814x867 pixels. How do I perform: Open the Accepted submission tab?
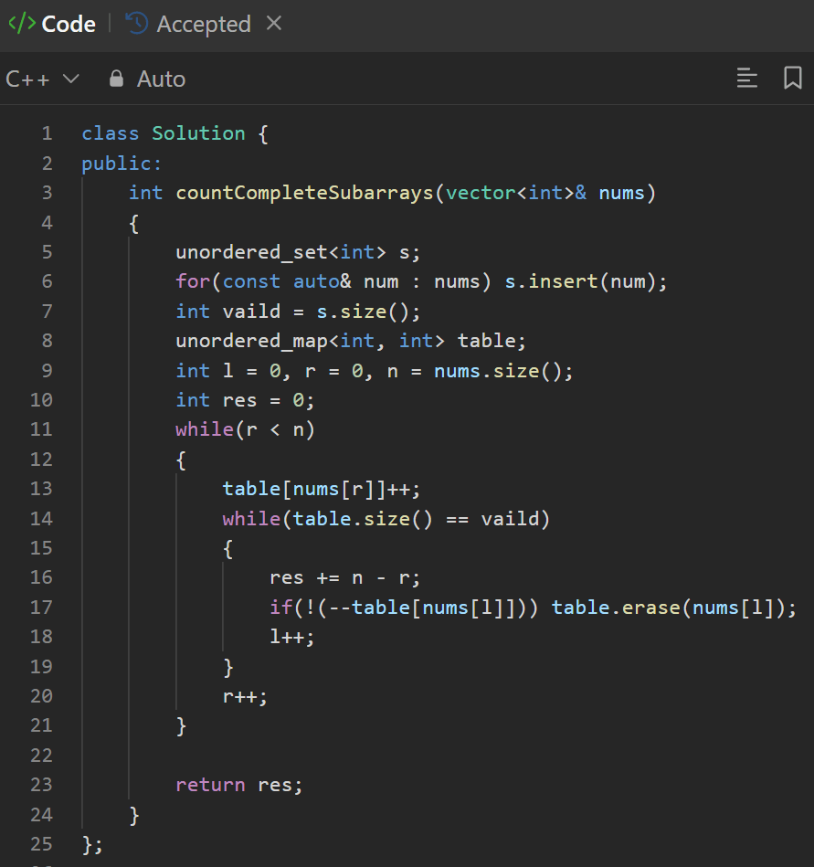[x=203, y=24]
